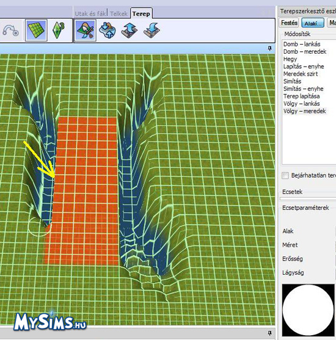This screenshot has height=340, width=336.
Task: Choose Domb – lankás modifier
Action: click(x=302, y=44)
